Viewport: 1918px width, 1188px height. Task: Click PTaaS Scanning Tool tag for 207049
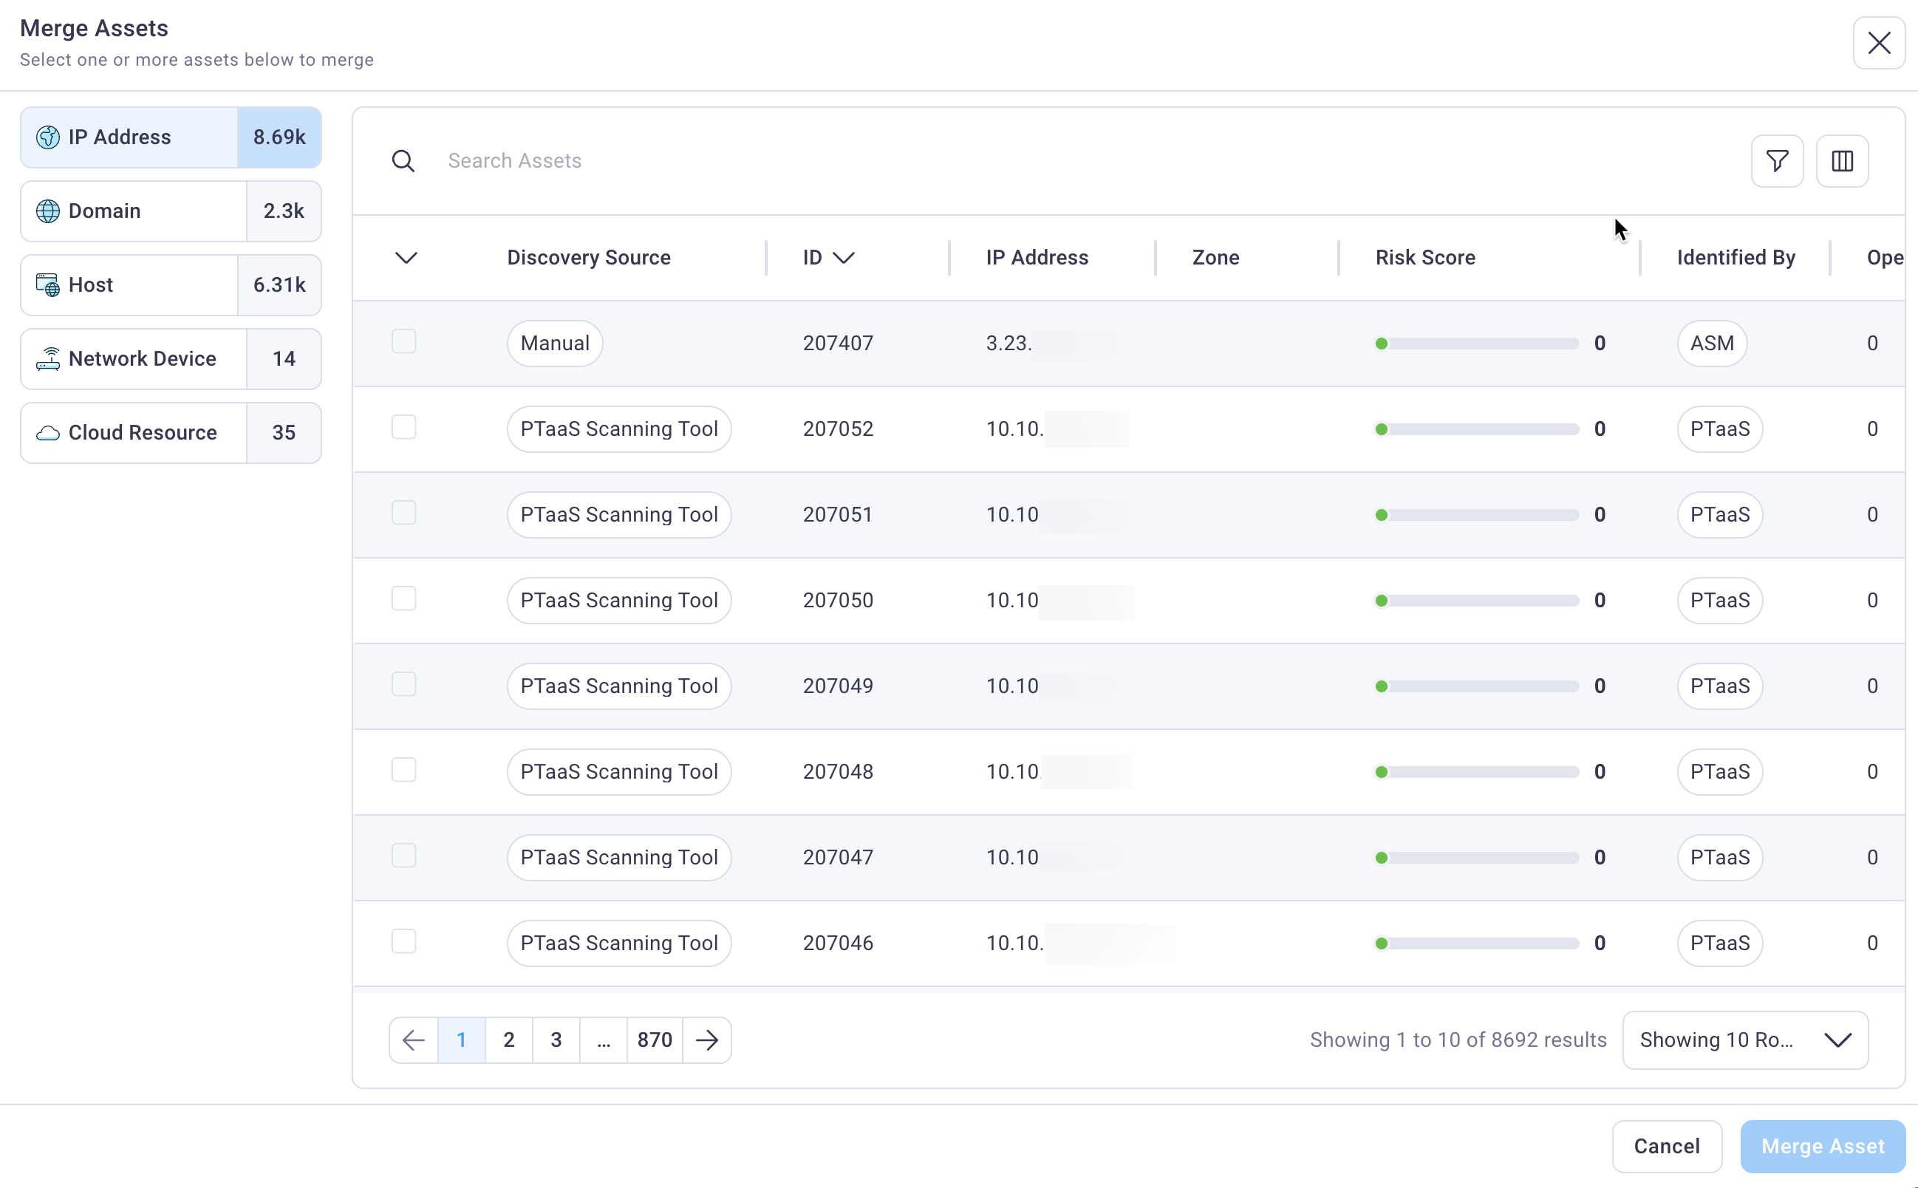tap(619, 686)
